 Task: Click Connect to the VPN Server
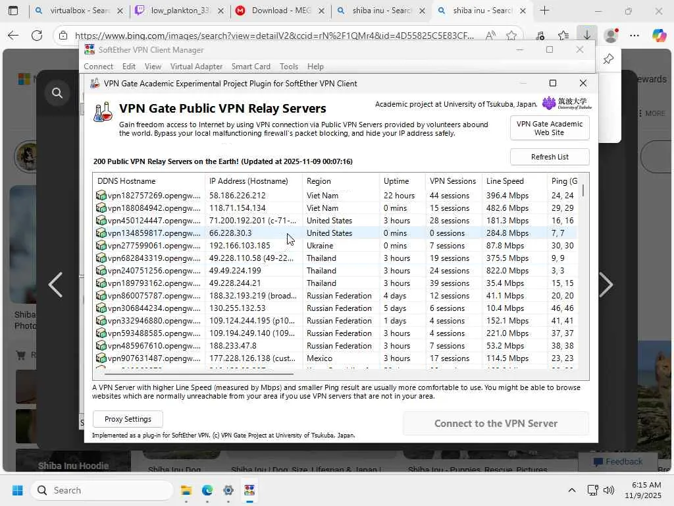(496, 424)
